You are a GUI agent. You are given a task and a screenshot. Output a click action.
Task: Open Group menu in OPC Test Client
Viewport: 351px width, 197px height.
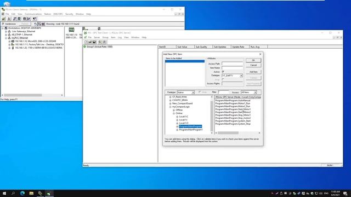click(x=105, y=37)
